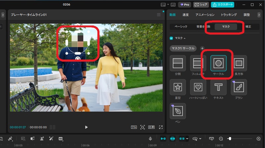Image resolution: width=265 pixels, height=148 pixels.
Task: Click the microphone record icon in timeline toolbar
Action: [150, 139]
